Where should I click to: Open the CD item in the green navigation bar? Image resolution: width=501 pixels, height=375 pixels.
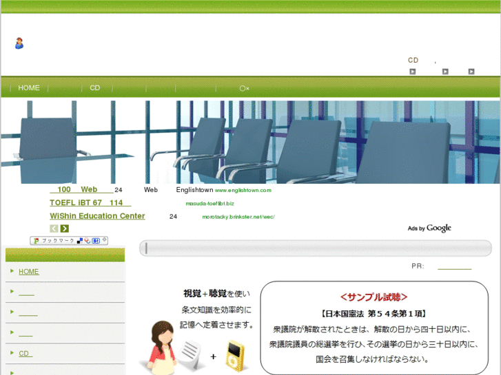(95, 88)
